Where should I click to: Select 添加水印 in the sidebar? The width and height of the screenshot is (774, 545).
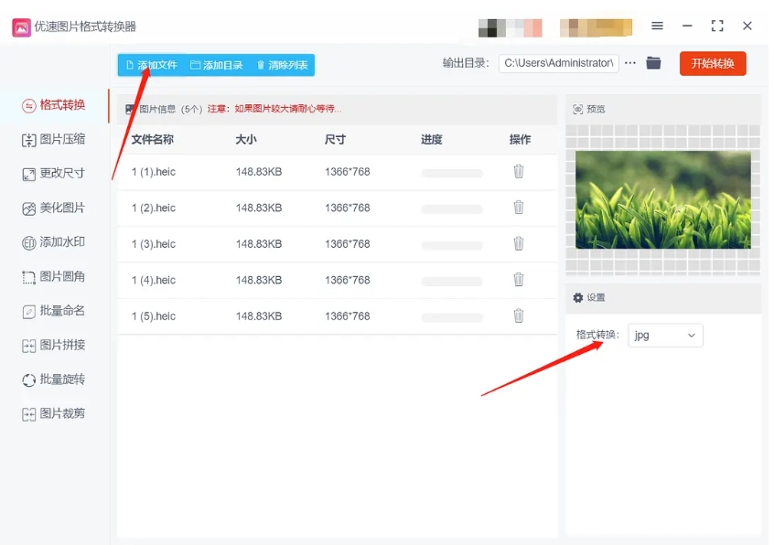[54, 242]
